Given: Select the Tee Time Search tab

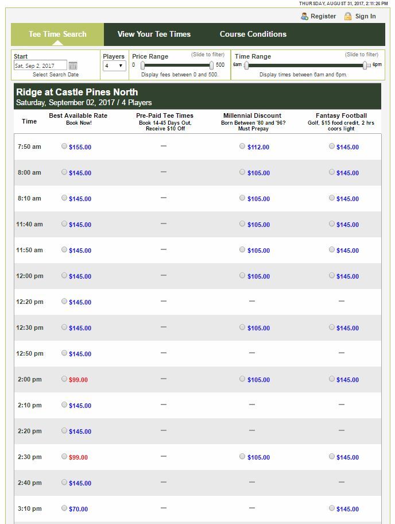Looking at the screenshot, I should (x=57, y=34).
